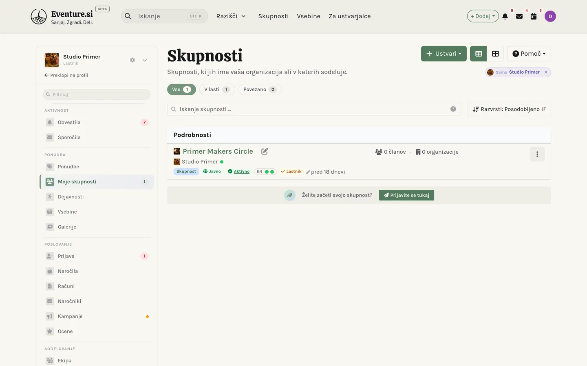Click the Naročniki envelope icon in sidebar
Image resolution: width=587 pixels, height=366 pixels.
click(x=50, y=301)
